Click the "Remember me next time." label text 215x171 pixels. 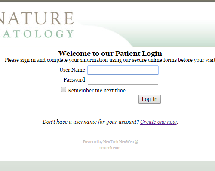pyautogui.click(x=98, y=91)
